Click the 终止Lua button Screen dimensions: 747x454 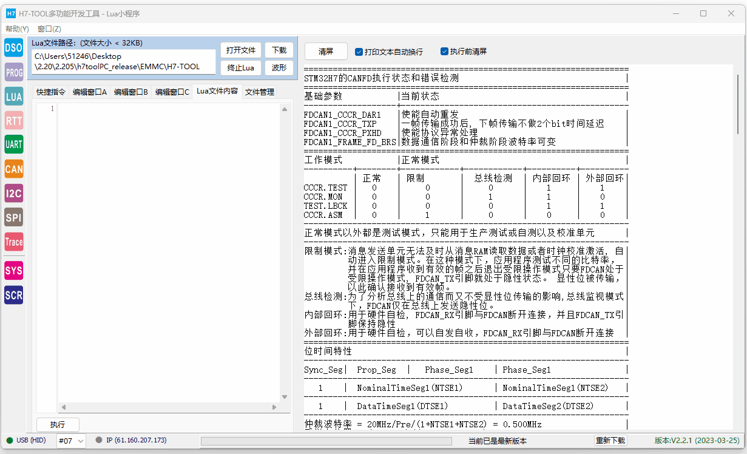click(x=241, y=67)
